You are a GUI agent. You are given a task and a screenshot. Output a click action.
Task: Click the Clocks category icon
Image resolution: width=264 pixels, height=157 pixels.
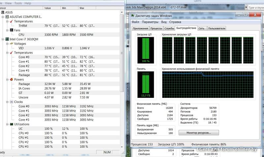12,102
